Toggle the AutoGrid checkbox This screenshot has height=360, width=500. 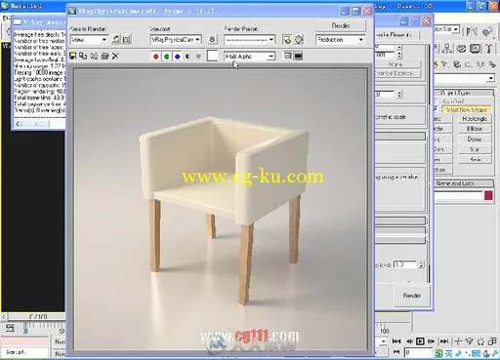437,100
